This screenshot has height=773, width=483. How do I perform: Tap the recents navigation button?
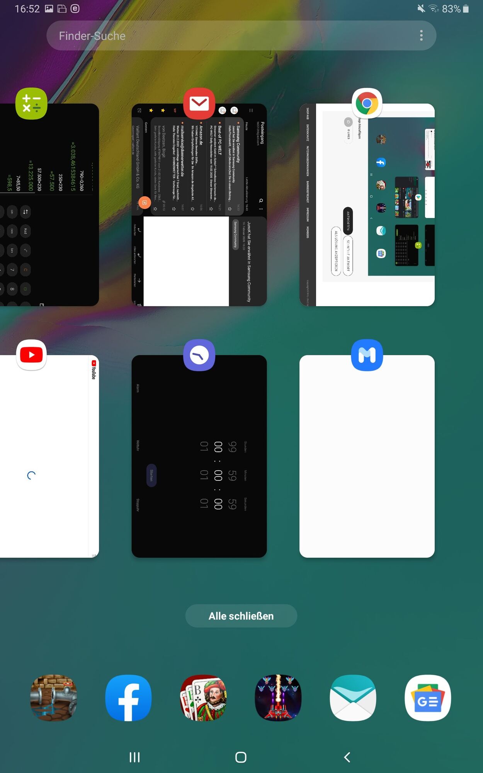(x=134, y=757)
